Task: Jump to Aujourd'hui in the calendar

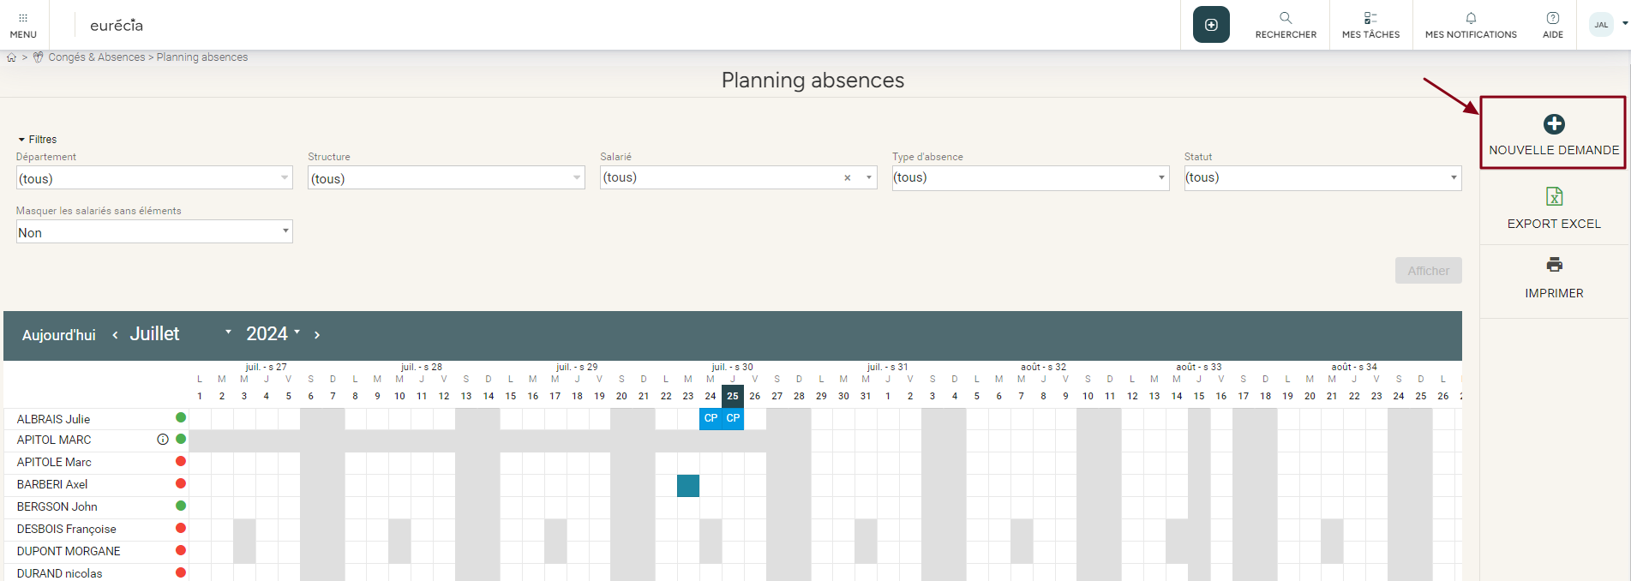Action: [x=58, y=335]
